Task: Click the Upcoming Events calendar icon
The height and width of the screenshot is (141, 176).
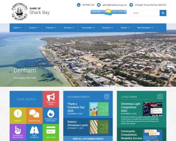Action: tap(107, 96)
